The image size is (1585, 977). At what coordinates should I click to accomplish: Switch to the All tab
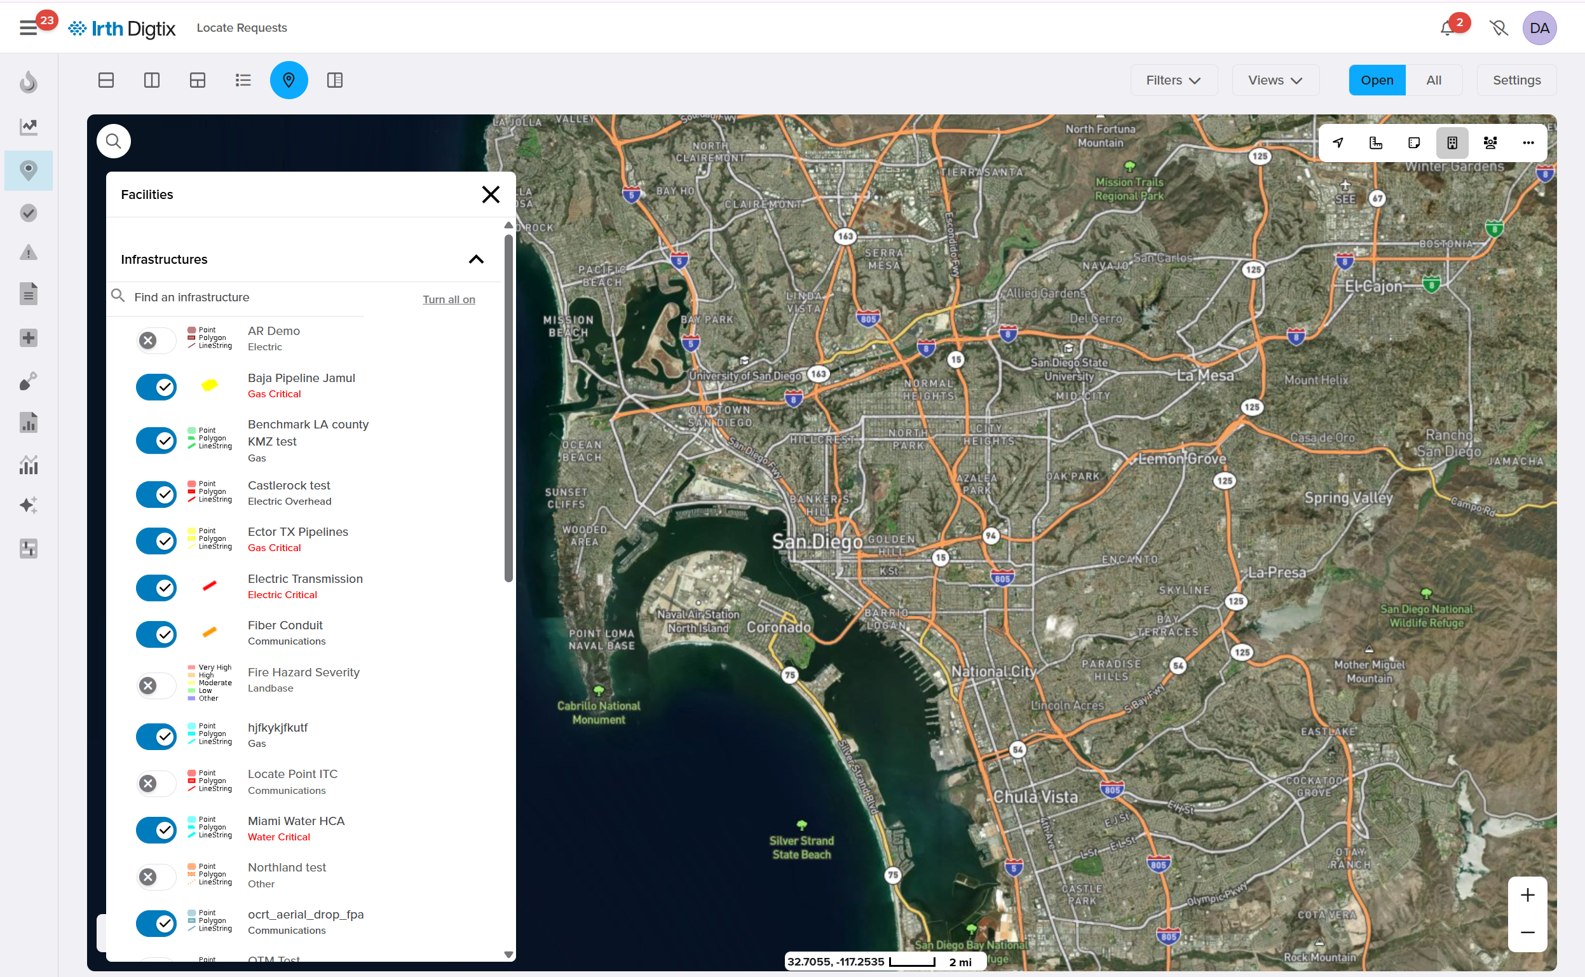[1433, 80]
